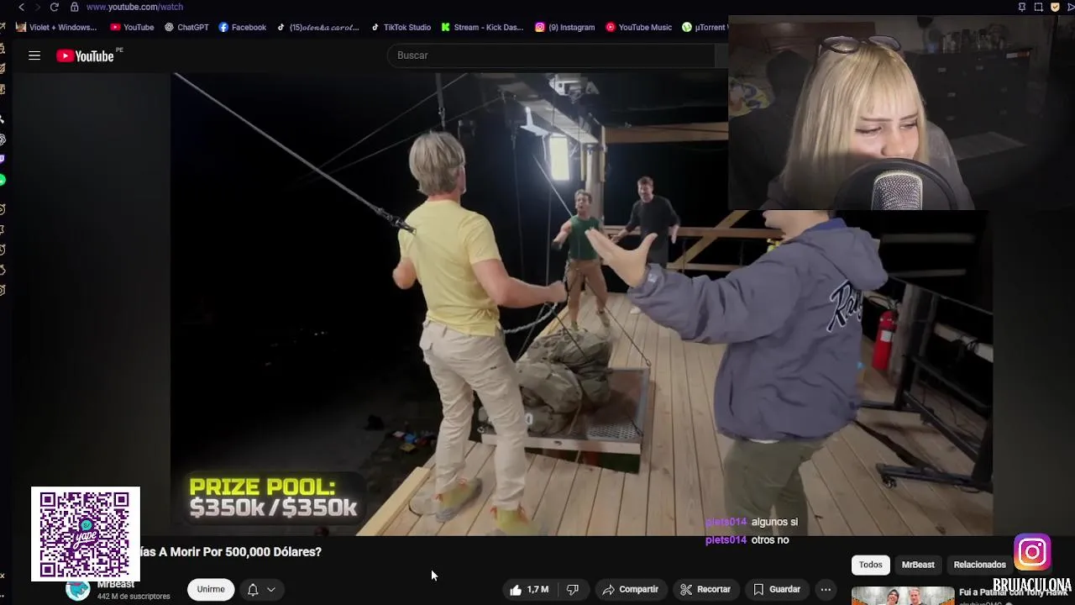Open the Violet + Windows bookmark

pyautogui.click(x=56, y=27)
